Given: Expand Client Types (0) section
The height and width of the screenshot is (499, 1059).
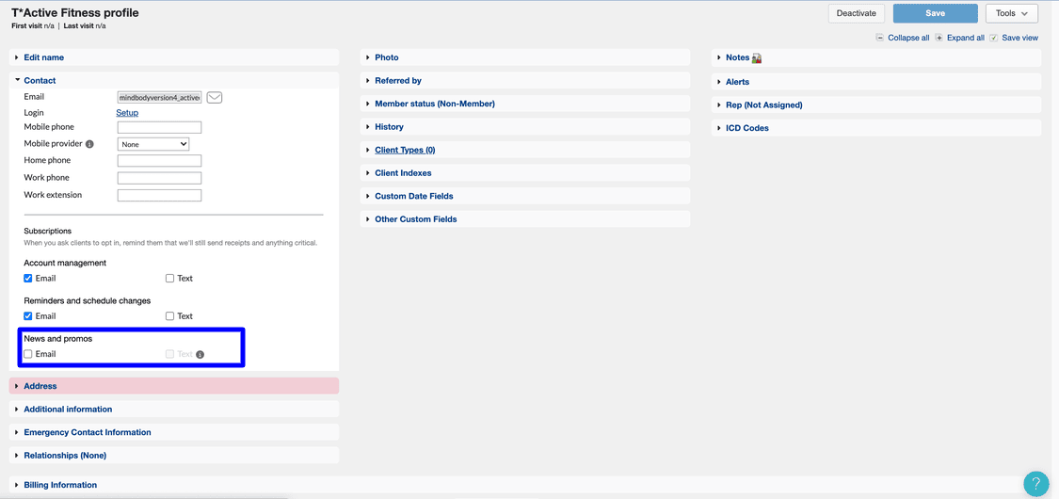Looking at the screenshot, I should (525, 150).
